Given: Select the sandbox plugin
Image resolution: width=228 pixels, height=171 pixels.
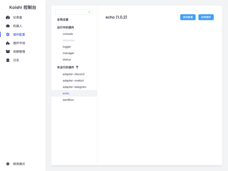Looking at the screenshot, I should 68,100.
